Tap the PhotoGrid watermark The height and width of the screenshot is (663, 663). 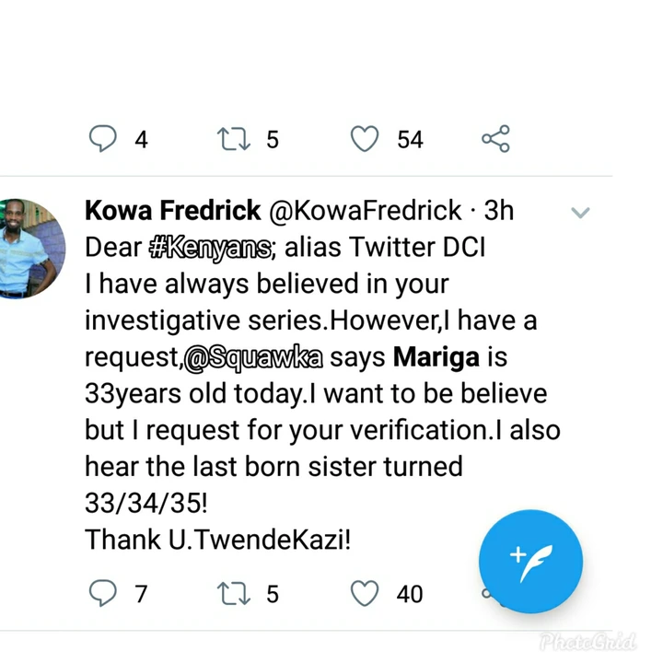coord(600,641)
